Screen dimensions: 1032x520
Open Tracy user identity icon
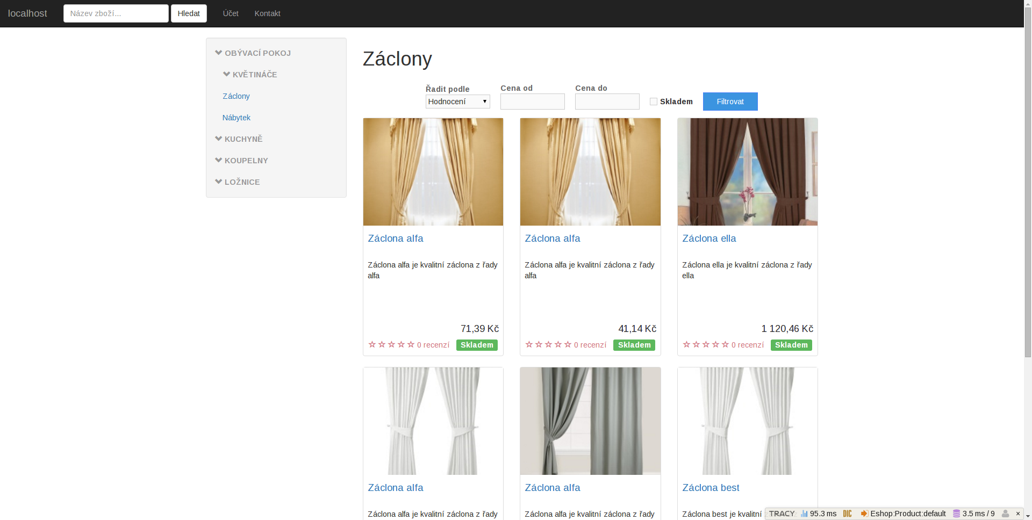pyautogui.click(x=1005, y=514)
